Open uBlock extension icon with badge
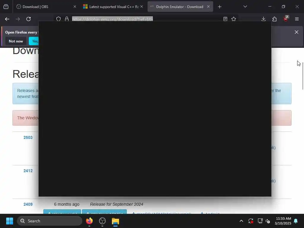This screenshot has height=228, width=304. [286, 19]
